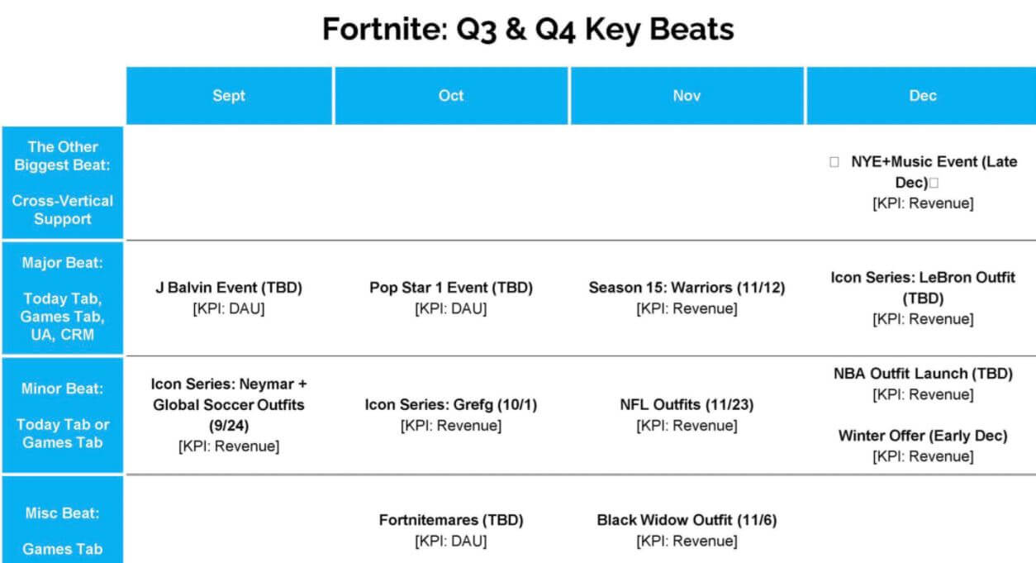This screenshot has height=563, width=1036.
Task: Click the Minor Beat row header
Action: (x=63, y=415)
